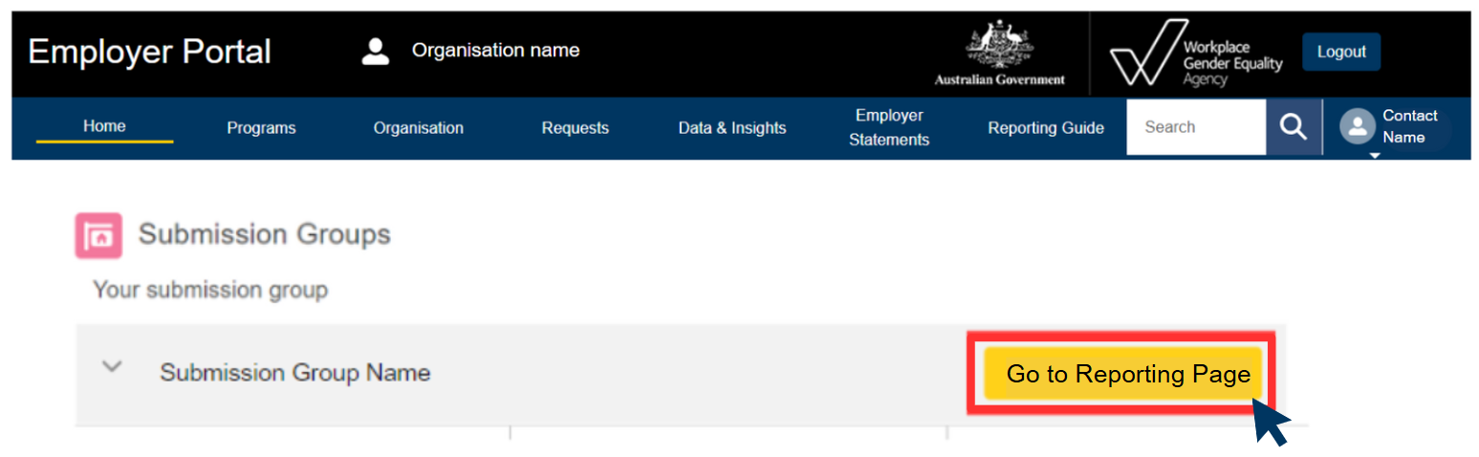1479x457 pixels.
Task: Click the Employer Portal title
Action: click(x=150, y=52)
